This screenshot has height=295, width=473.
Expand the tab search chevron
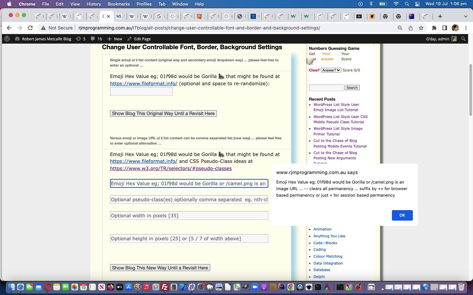coord(465,16)
